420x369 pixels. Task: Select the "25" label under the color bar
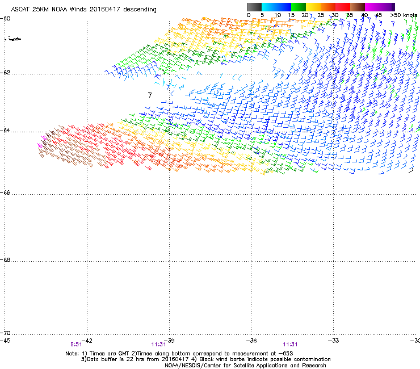(x=321, y=15)
